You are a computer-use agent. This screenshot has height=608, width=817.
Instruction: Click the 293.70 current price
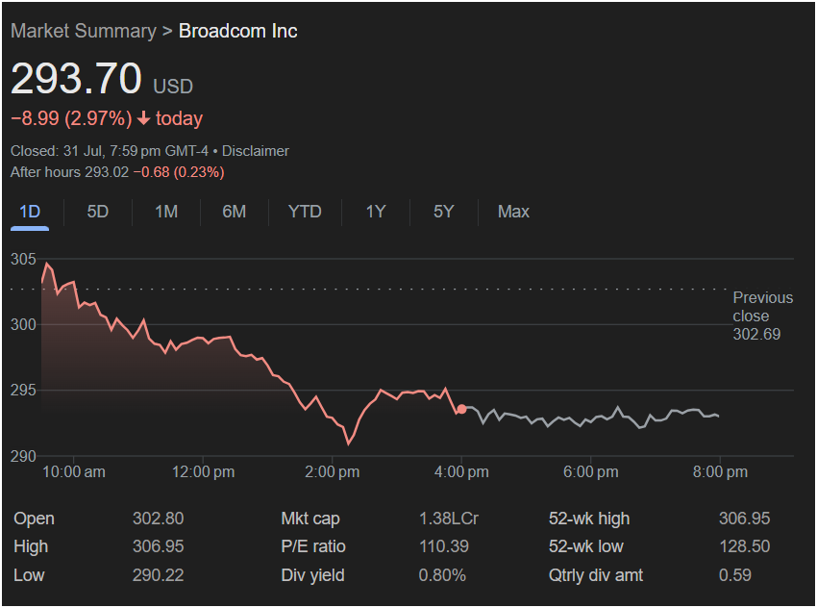(x=76, y=79)
